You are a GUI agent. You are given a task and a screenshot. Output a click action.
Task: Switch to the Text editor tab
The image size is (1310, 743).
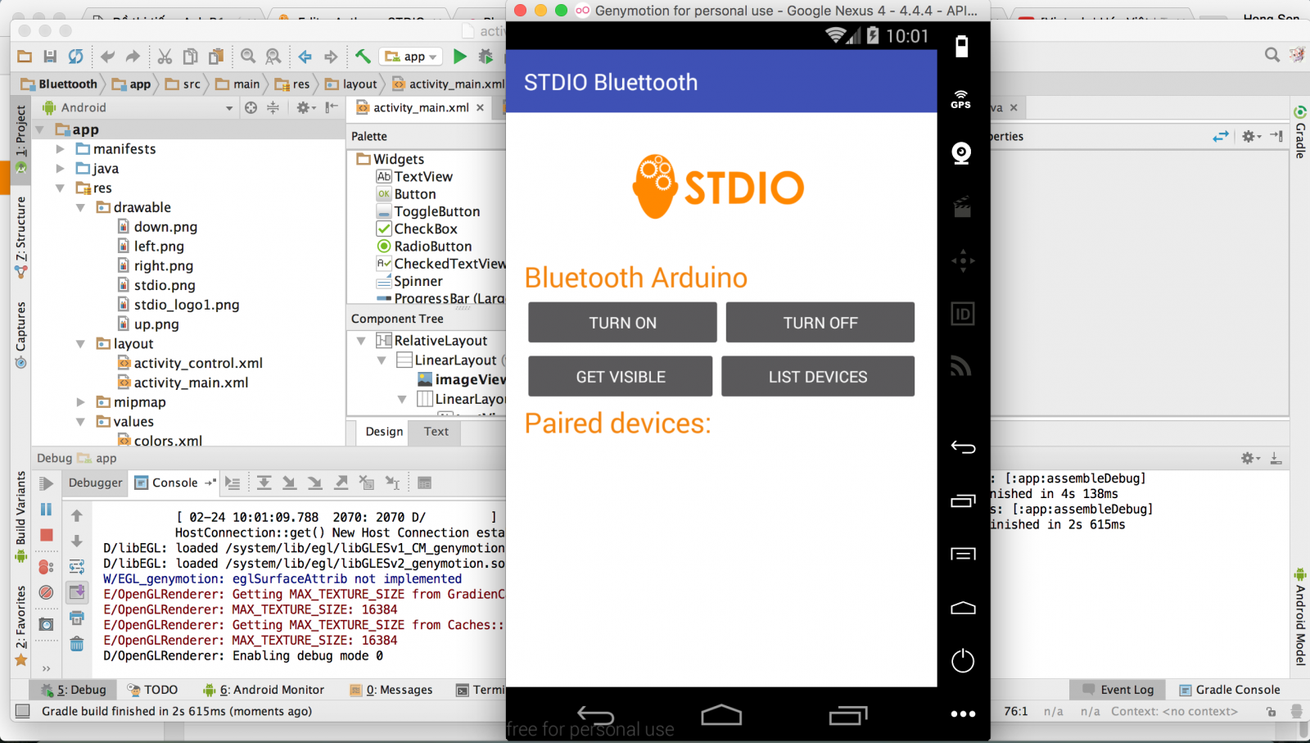(x=436, y=432)
